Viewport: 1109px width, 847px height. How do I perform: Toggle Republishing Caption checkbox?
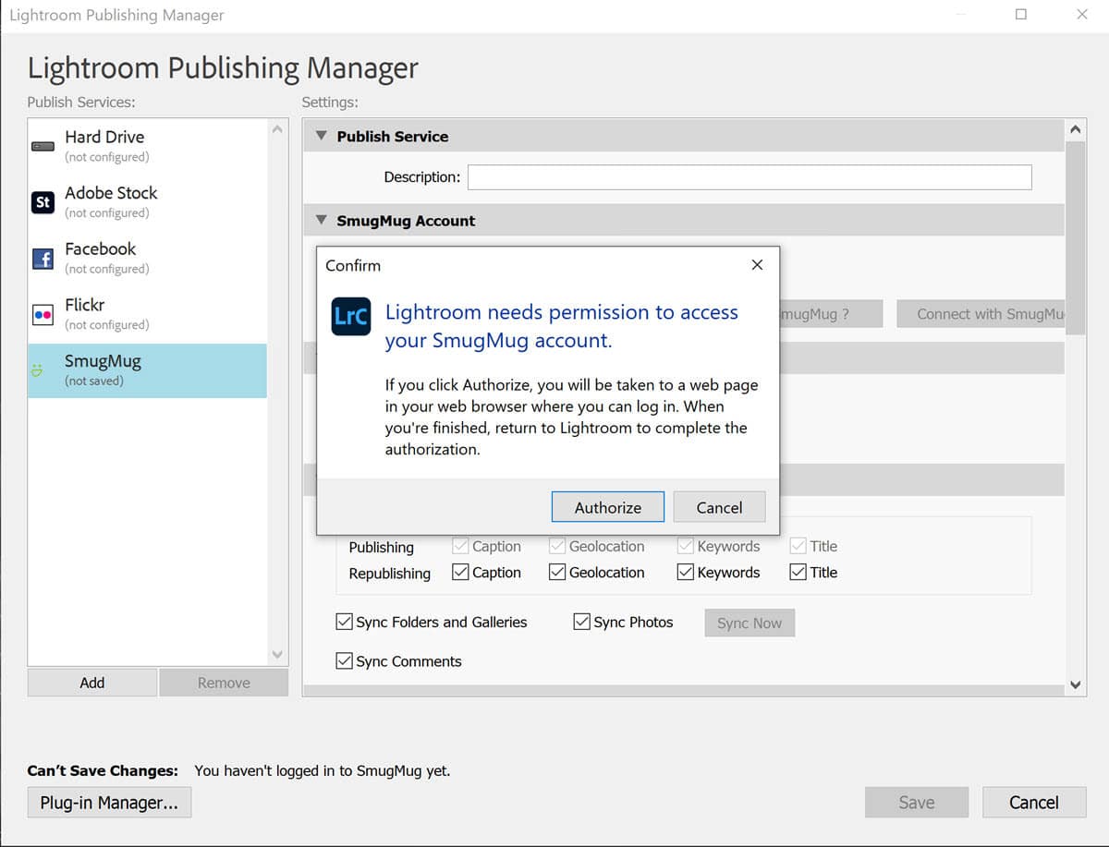[x=460, y=573]
